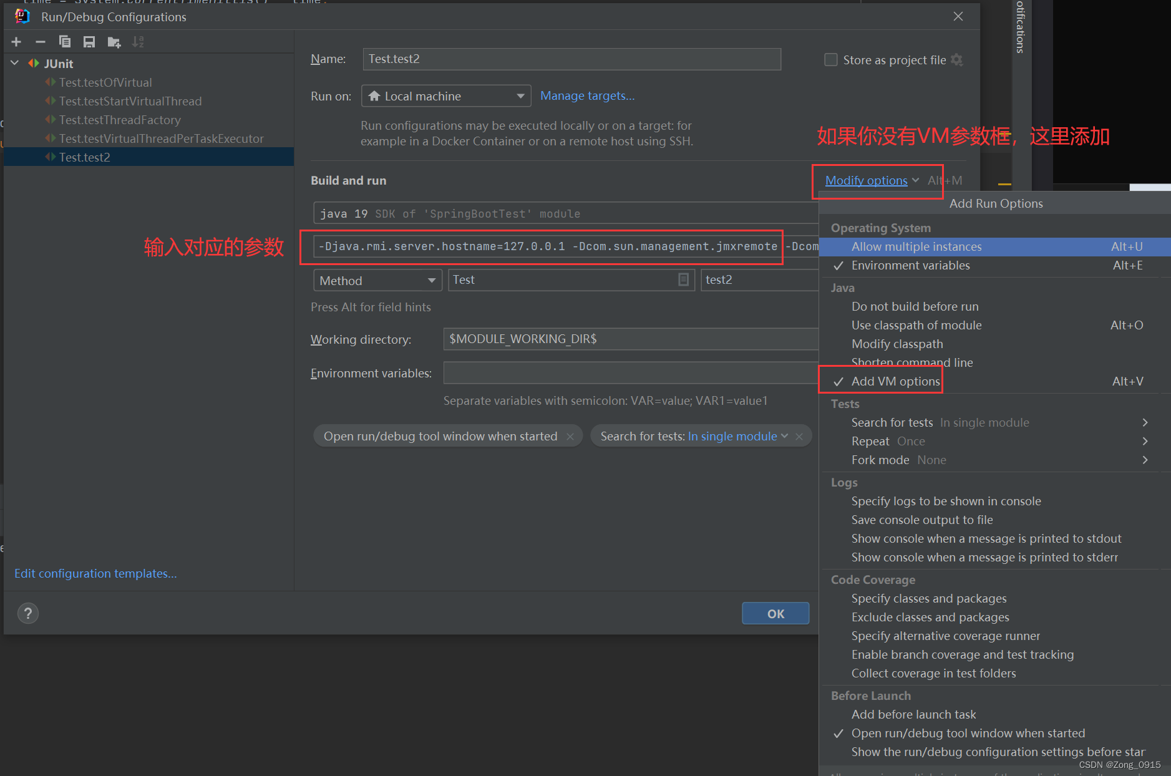Image resolution: width=1171 pixels, height=776 pixels.
Task: Select Modify classpath option
Action: pyautogui.click(x=994, y=344)
